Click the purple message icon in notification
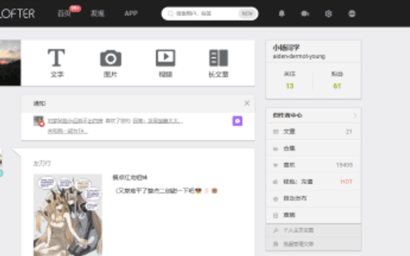 238,121
